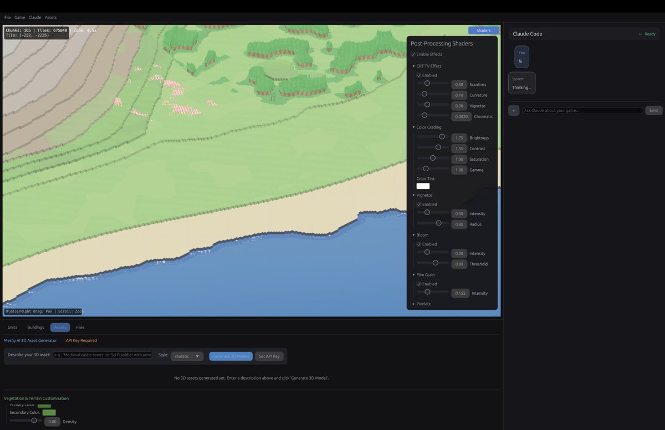Select the Assets tab in bottom panel
The height and width of the screenshot is (430, 665).
60,327
